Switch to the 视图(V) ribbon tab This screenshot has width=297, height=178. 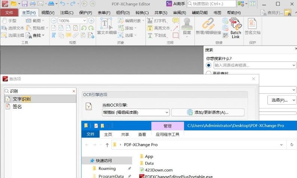(48, 12)
